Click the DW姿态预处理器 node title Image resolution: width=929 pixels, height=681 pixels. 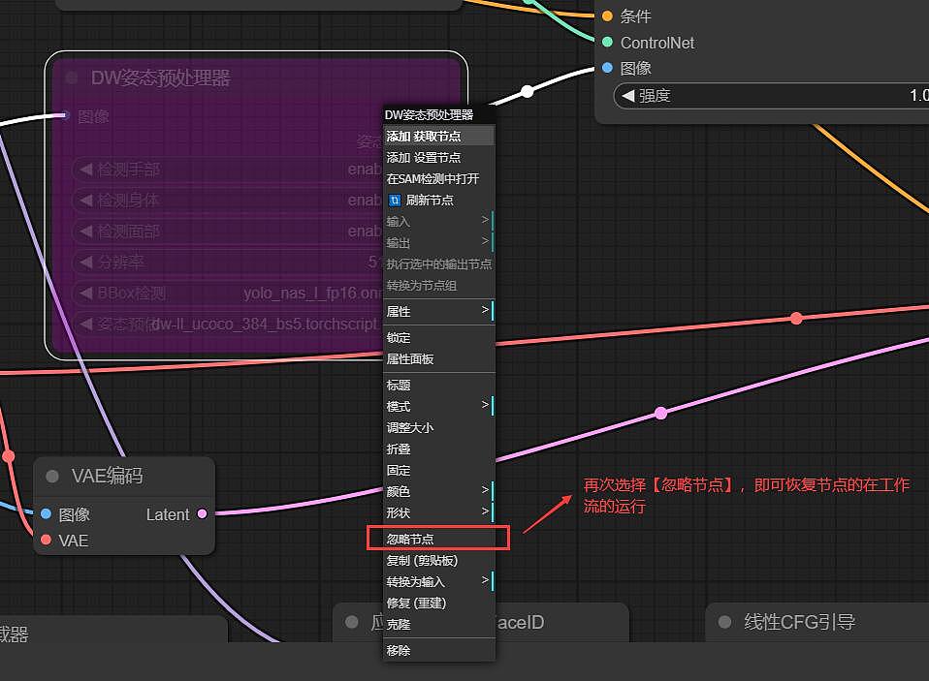pos(161,77)
